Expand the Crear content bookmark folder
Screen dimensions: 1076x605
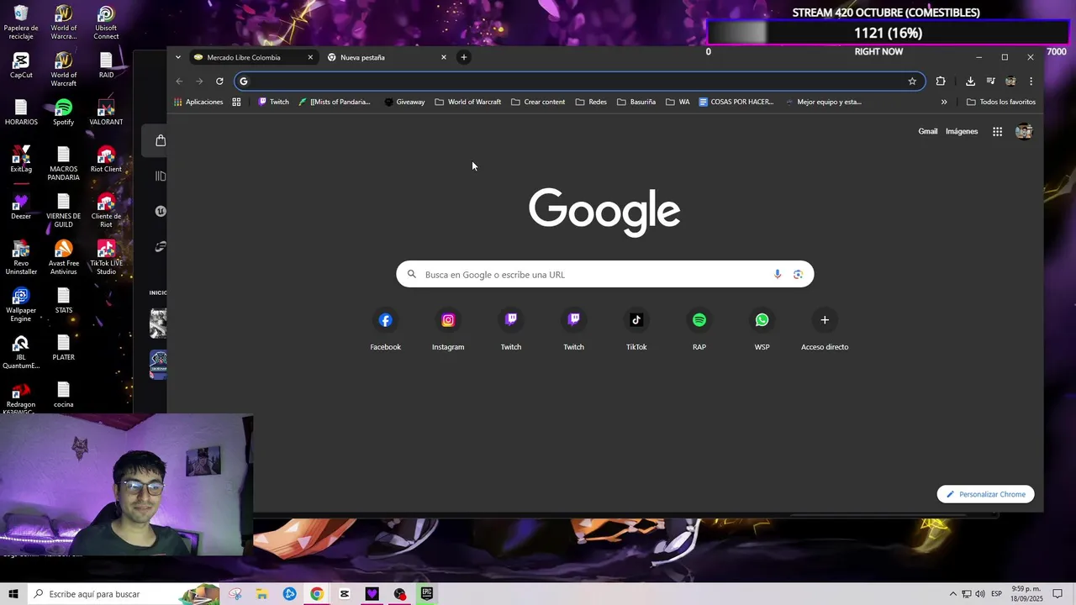[538, 102]
